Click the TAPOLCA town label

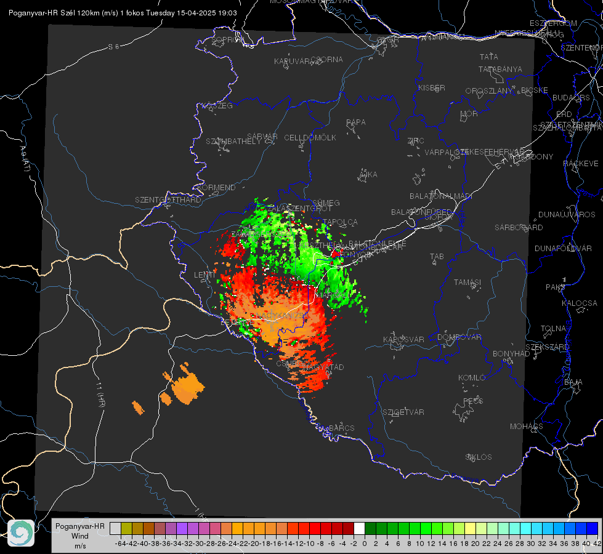tap(340, 222)
